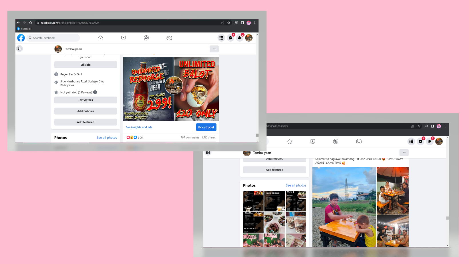The height and width of the screenshot is (264, 469).
Task: Open the Facebook menu grid in the lower-right window
Action: [411, 141]
